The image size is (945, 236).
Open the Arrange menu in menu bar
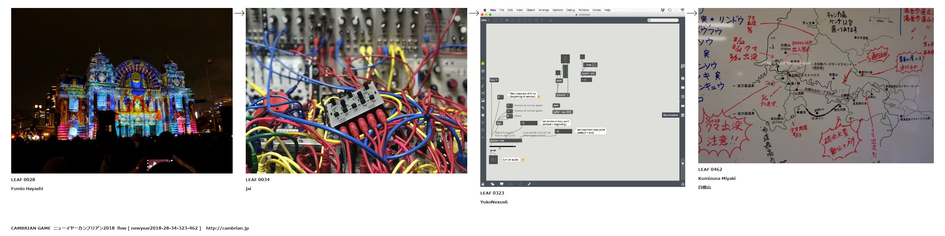[543, 10]
